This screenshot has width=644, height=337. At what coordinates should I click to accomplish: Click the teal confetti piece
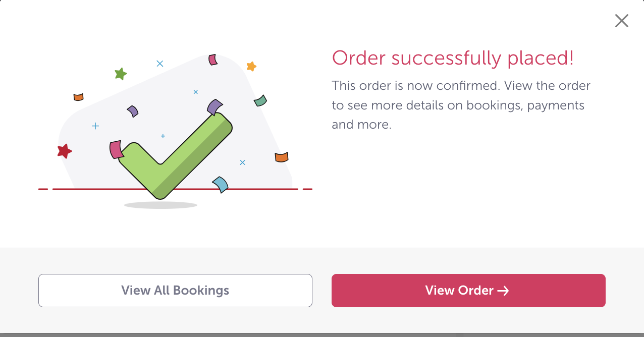260,101
